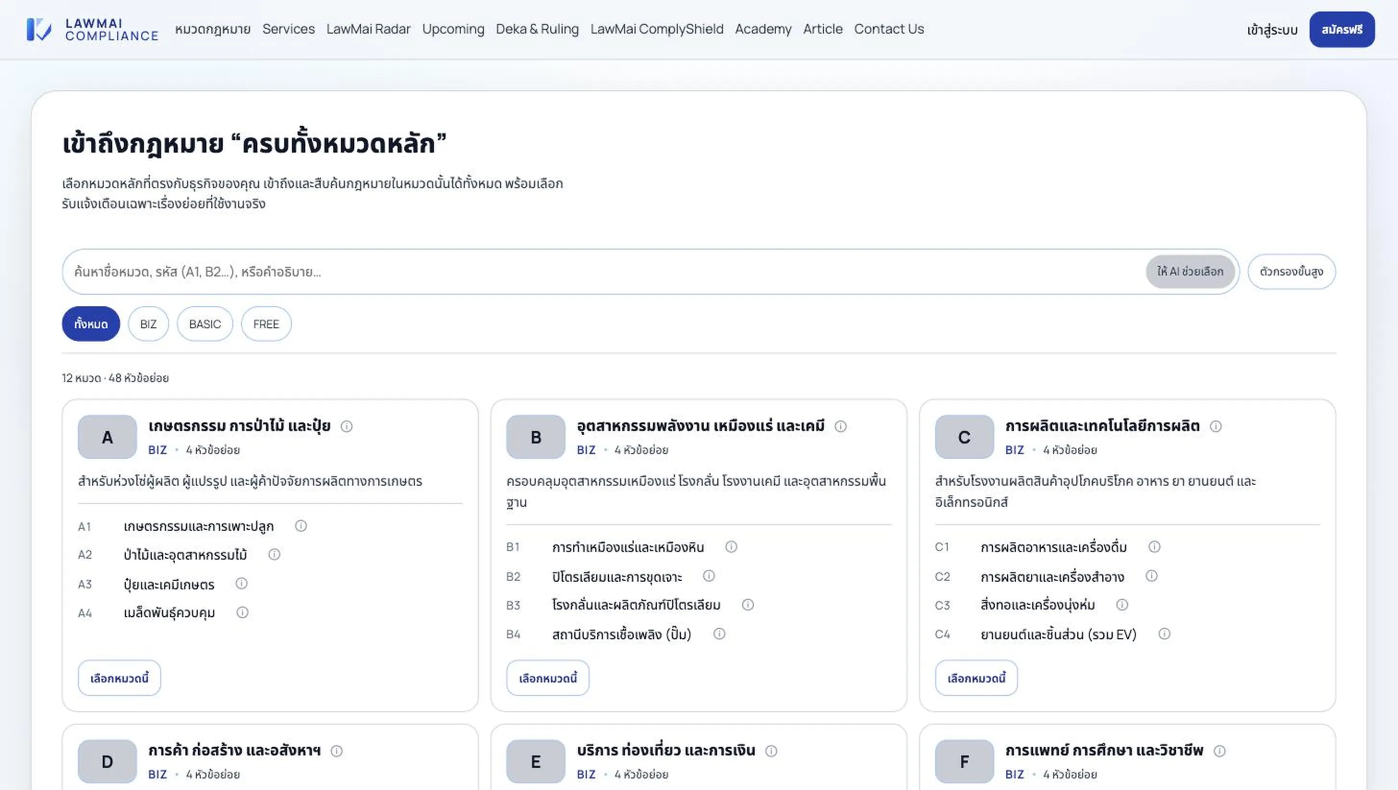Filter categories by BASIC plan
The height and width of the screenshot is (790, 1398).
tap(205, 324)
